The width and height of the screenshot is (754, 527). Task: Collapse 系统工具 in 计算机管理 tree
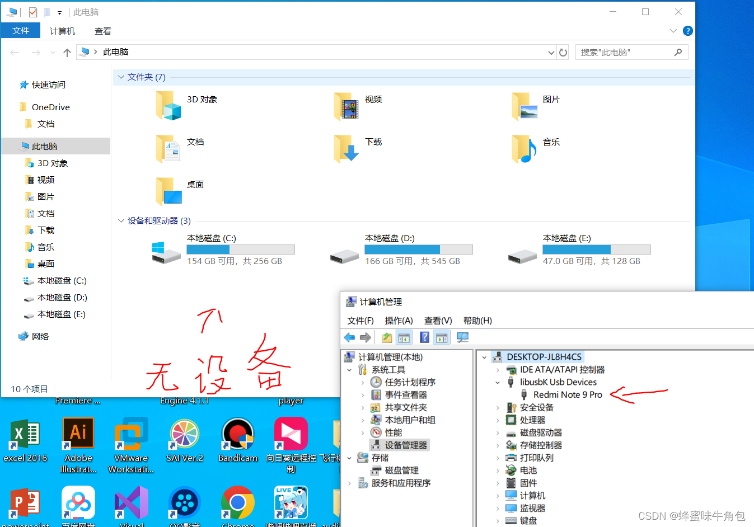click(x=349, y=370)
